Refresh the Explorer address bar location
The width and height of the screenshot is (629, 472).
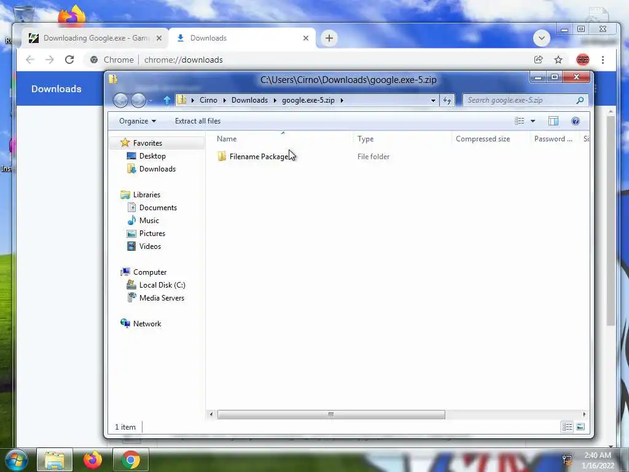(447, 100)
